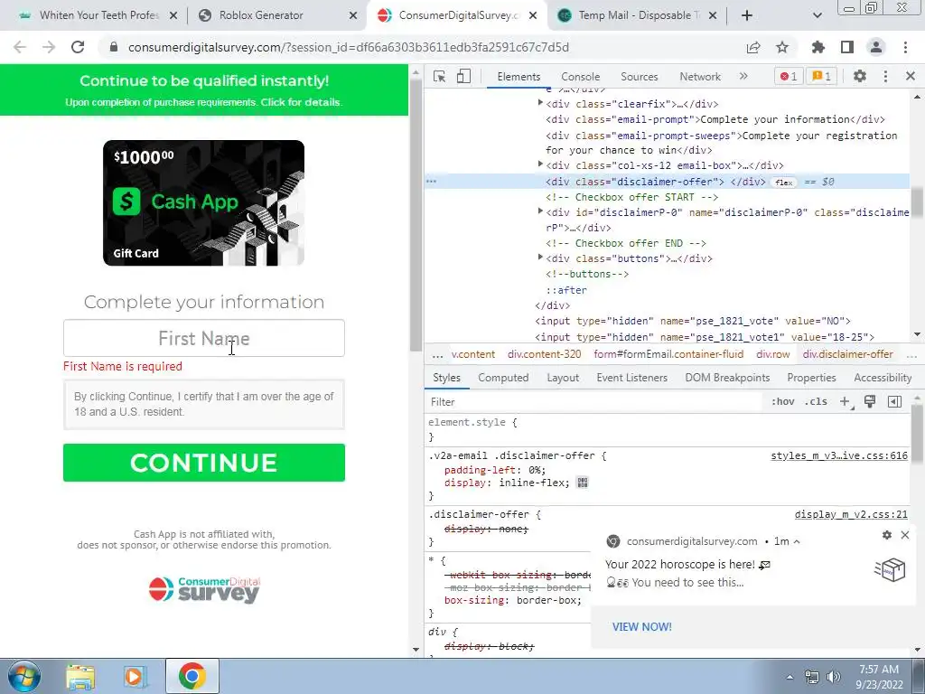Show more DevTools tabs chevron

click(743, 76)
